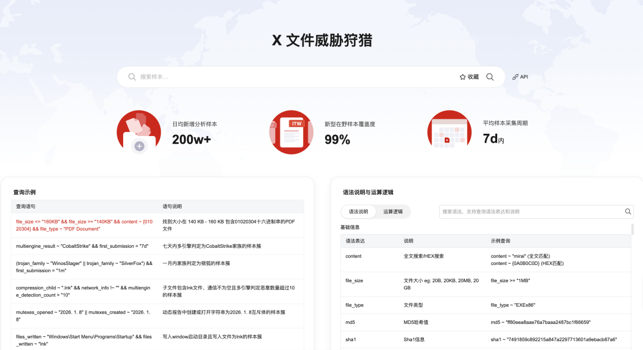Click example query file_type ~ "EXEx86"
The width and height of the screenshot is (643, 350).
pos(513,305)
